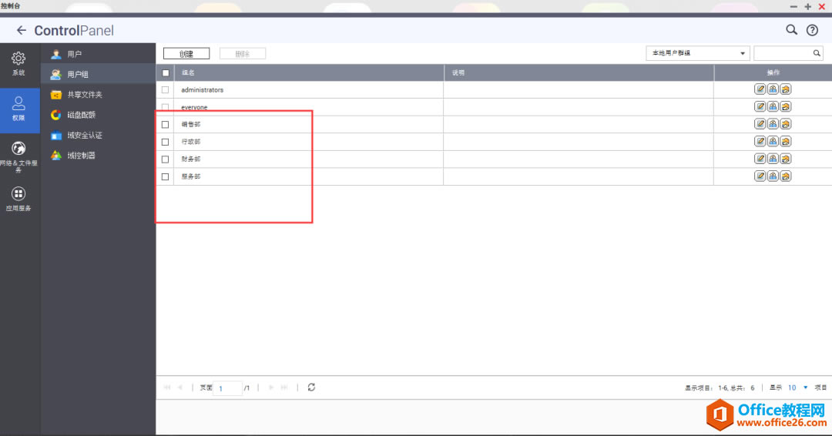
Task: Edit shared folder permissions for 销售部
Action: pos(785,123)
